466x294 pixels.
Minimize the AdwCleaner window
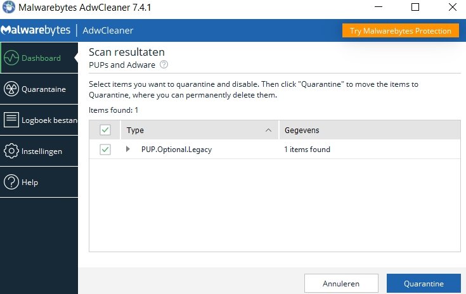click(379, 7)
